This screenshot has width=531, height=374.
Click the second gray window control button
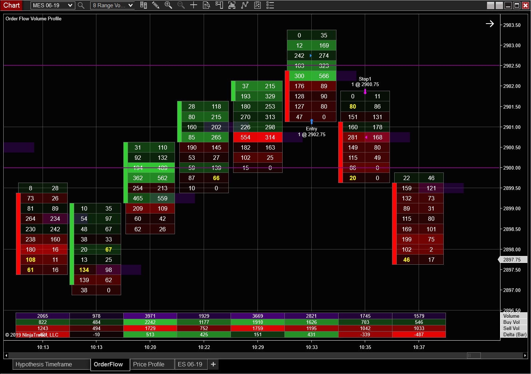point(499,5)
